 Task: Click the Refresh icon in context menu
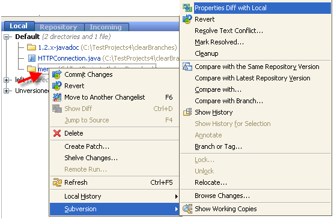[x=57, y=182]
